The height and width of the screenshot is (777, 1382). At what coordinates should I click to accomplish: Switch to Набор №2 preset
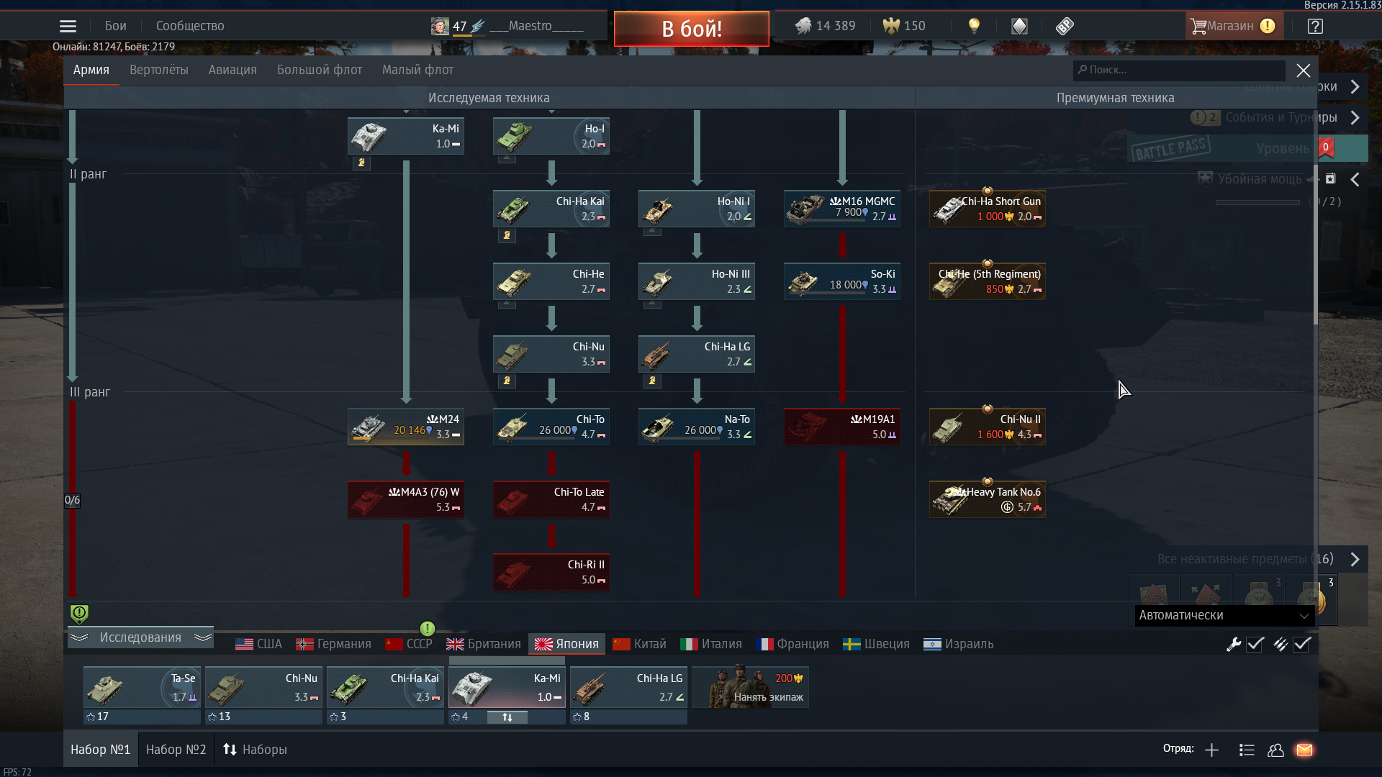click(176, 750)
